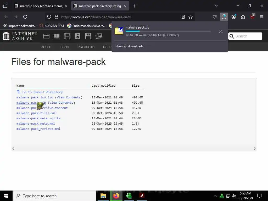Click the download progress bar
Image resolution: width=268 pixels, height=201 pixels.
point(168,31)
